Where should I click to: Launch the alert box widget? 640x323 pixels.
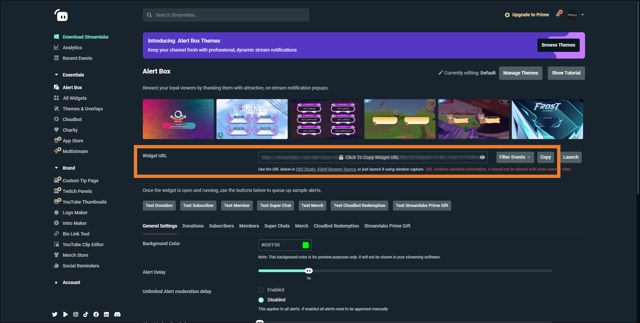point(571,157)
